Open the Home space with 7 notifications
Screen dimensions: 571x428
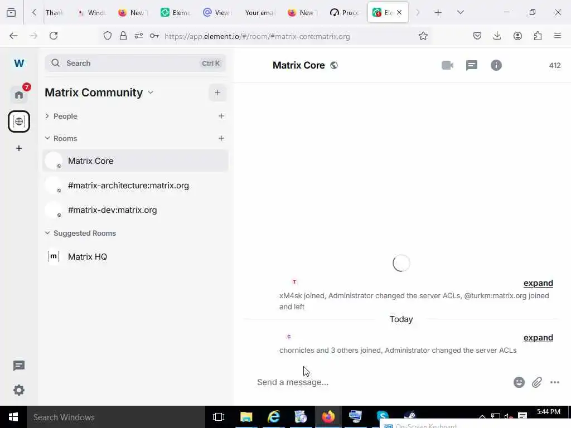coord(19,95)
